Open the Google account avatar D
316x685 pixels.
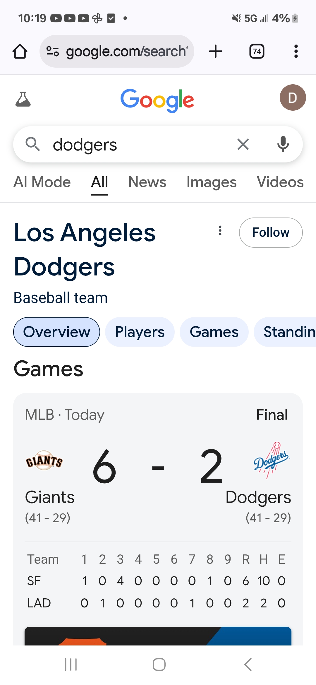tap(293, 97)
